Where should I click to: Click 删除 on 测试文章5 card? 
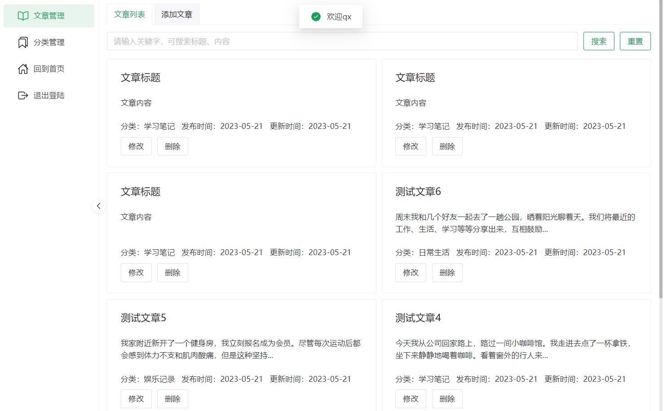(x=172, y=398)
